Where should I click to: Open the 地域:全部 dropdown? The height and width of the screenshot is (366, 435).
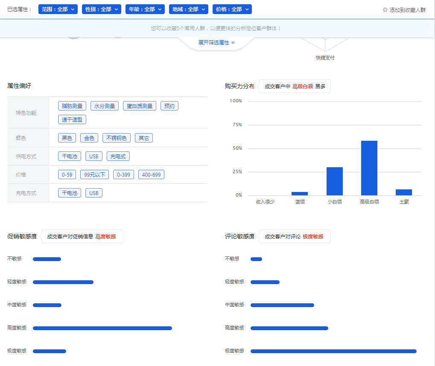(x=188, y=9)
